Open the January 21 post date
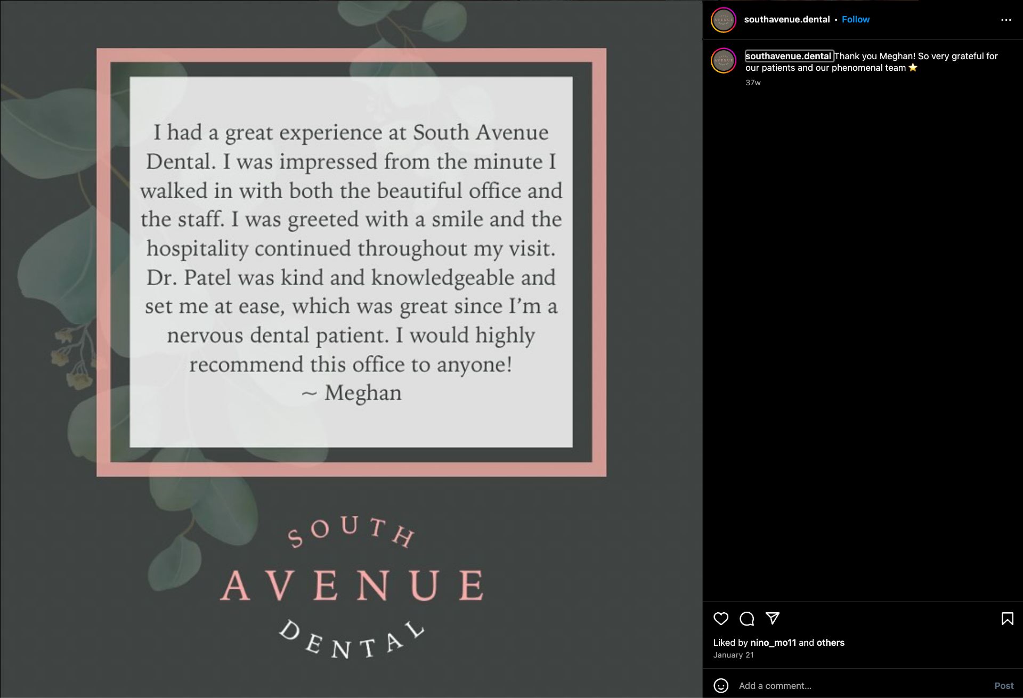Image resolution: width=1023 pixels, height=698 pixels. coord(733,655)
